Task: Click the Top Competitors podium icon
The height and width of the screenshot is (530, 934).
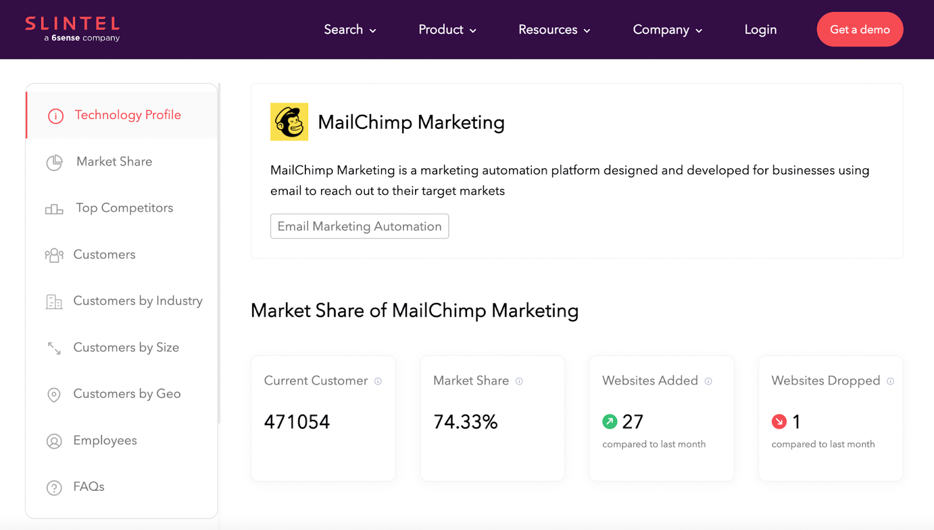Action: click(x=54, y=209)
